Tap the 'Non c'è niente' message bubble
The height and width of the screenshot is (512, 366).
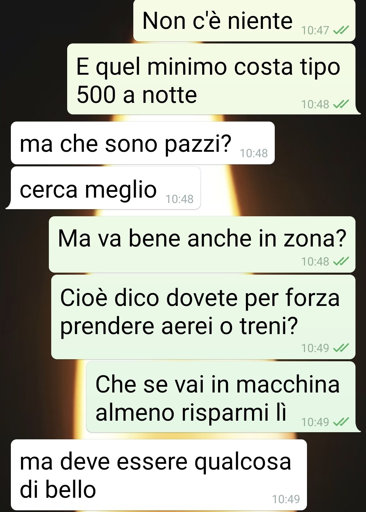pyautogui.click(x=244, y=21)
